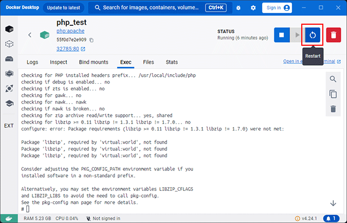Click the Not signed in status
The width and height of the screenshot is (347, 223).
(x=103, y=219)
